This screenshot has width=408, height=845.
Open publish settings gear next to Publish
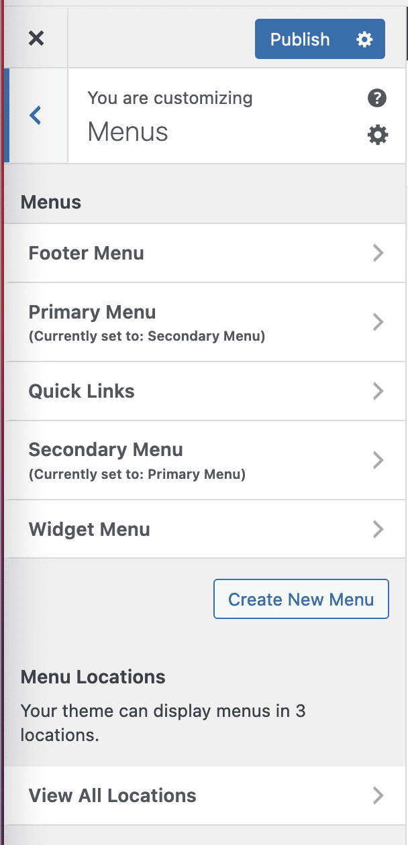tap(364, 40)
